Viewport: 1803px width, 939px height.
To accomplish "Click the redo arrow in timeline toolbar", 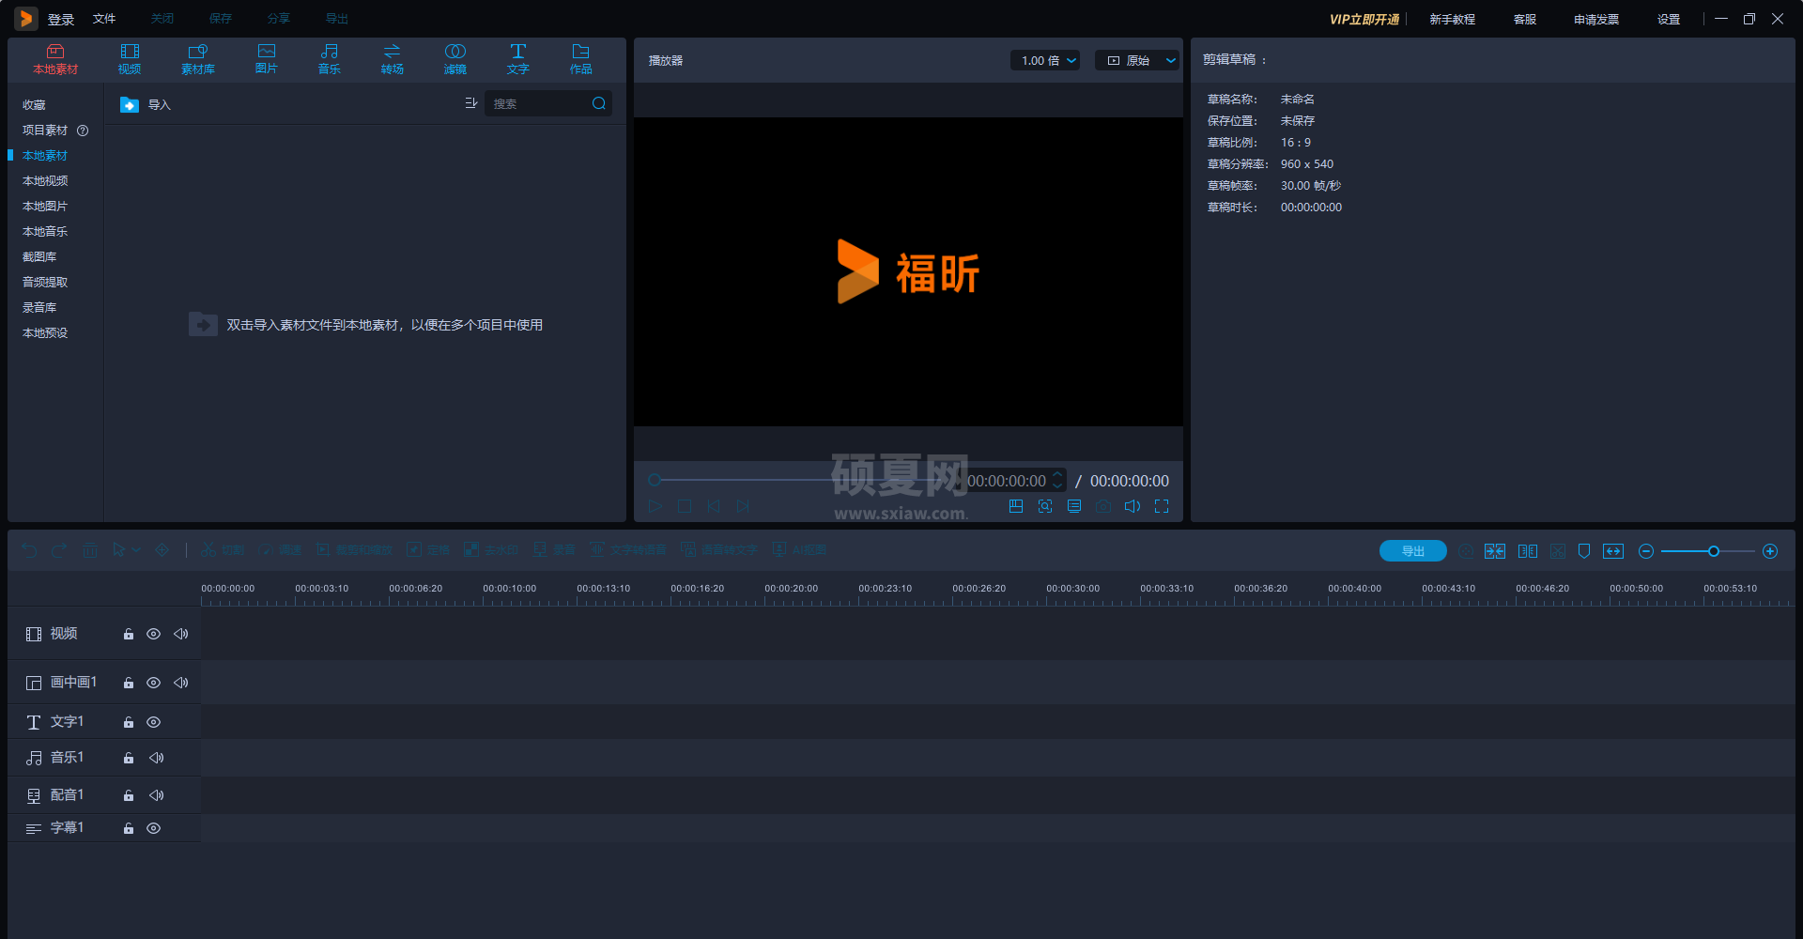I will [59, 550].
